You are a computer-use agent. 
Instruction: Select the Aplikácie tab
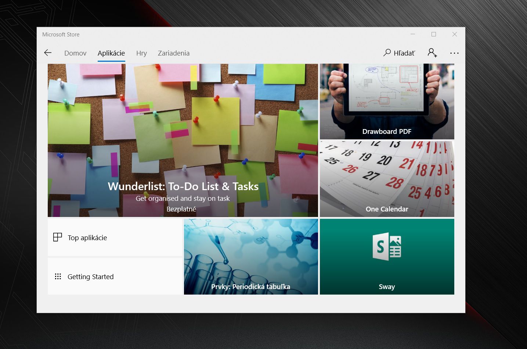(111, 53)
